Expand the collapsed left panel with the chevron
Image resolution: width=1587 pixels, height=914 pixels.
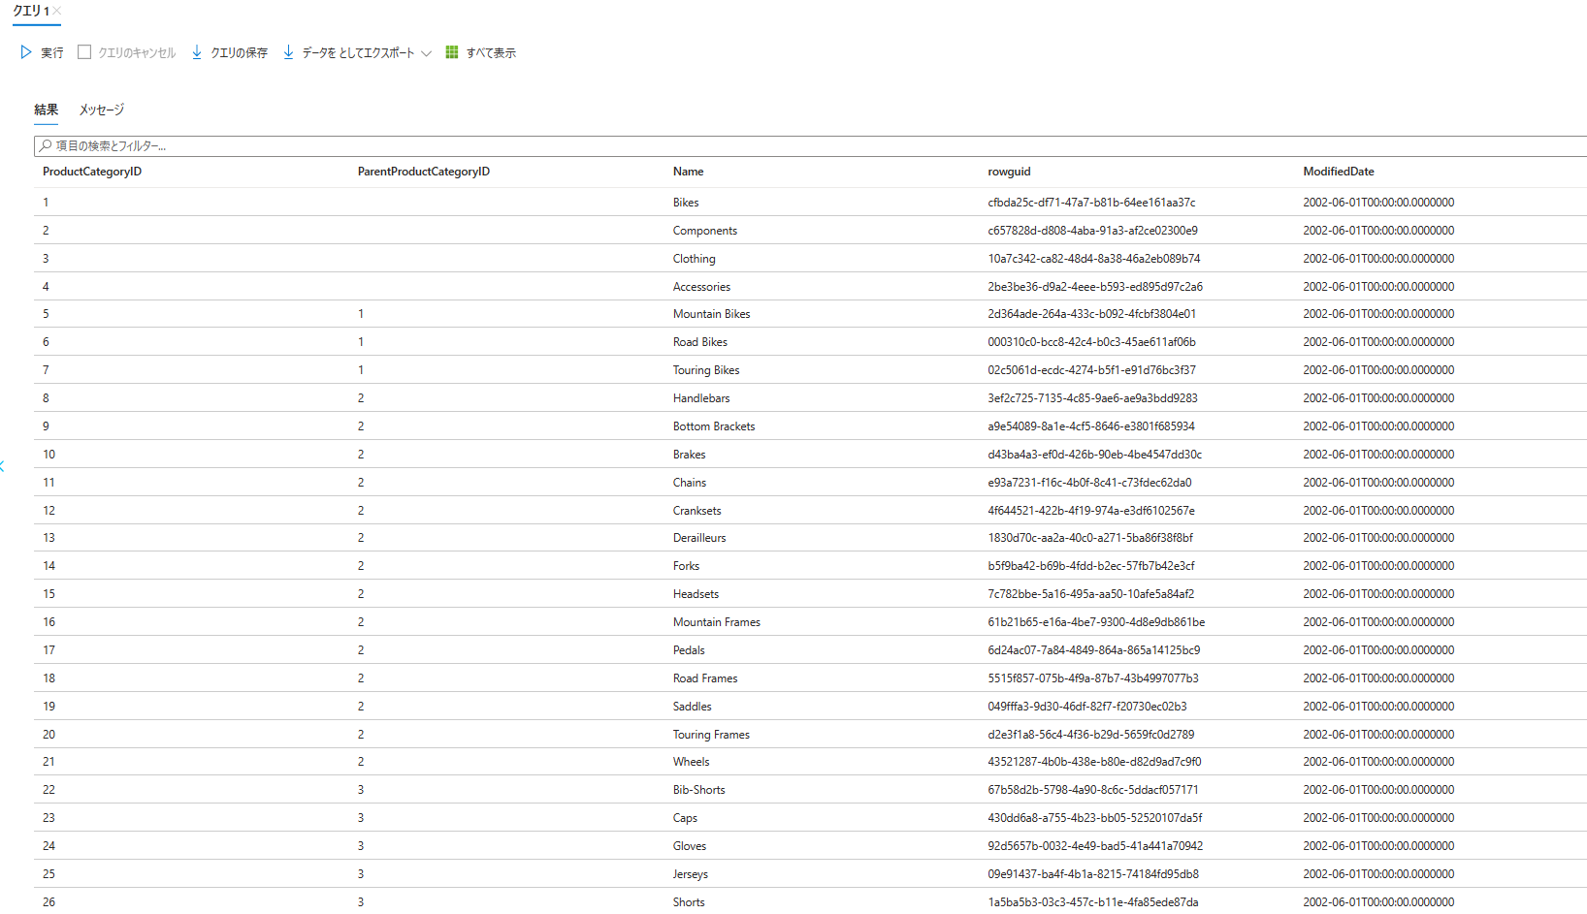tap(4, 466)
